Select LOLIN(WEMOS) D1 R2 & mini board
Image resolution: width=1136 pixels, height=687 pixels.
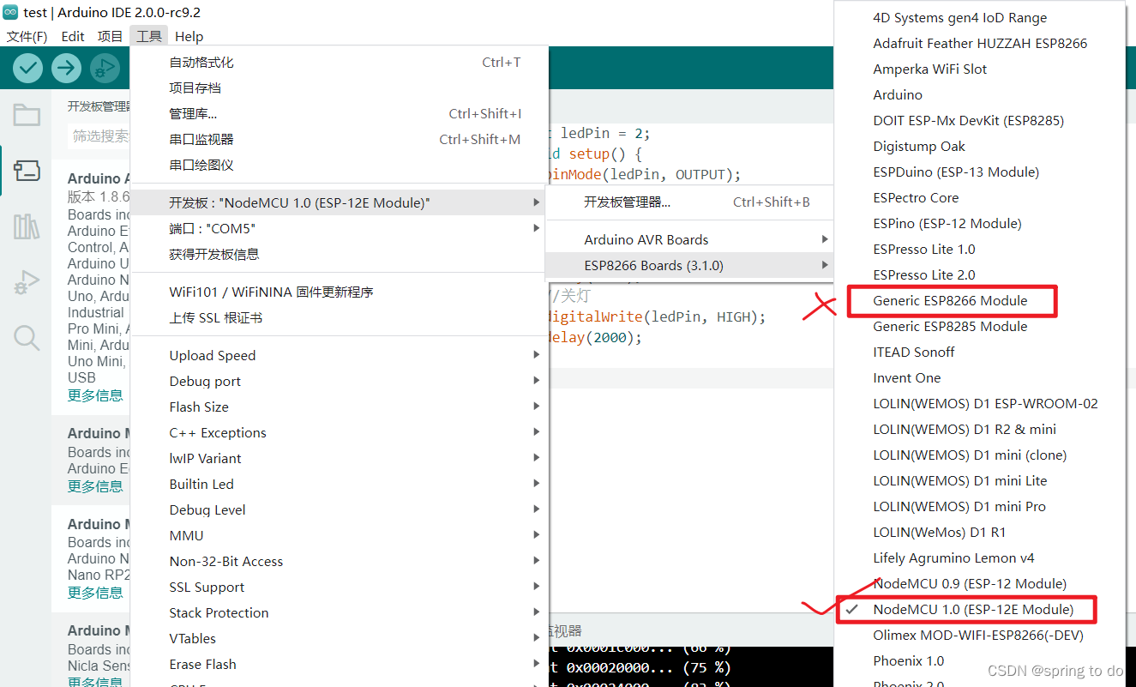tap(979, 430)
